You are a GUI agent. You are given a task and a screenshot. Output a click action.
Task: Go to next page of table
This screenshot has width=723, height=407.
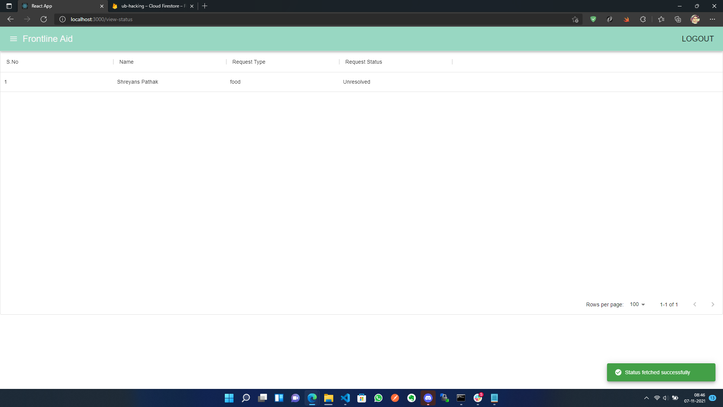[x=712, y=304]
